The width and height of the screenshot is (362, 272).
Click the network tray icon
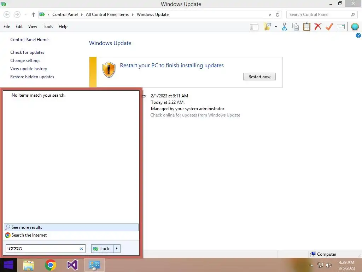point(320,265)
